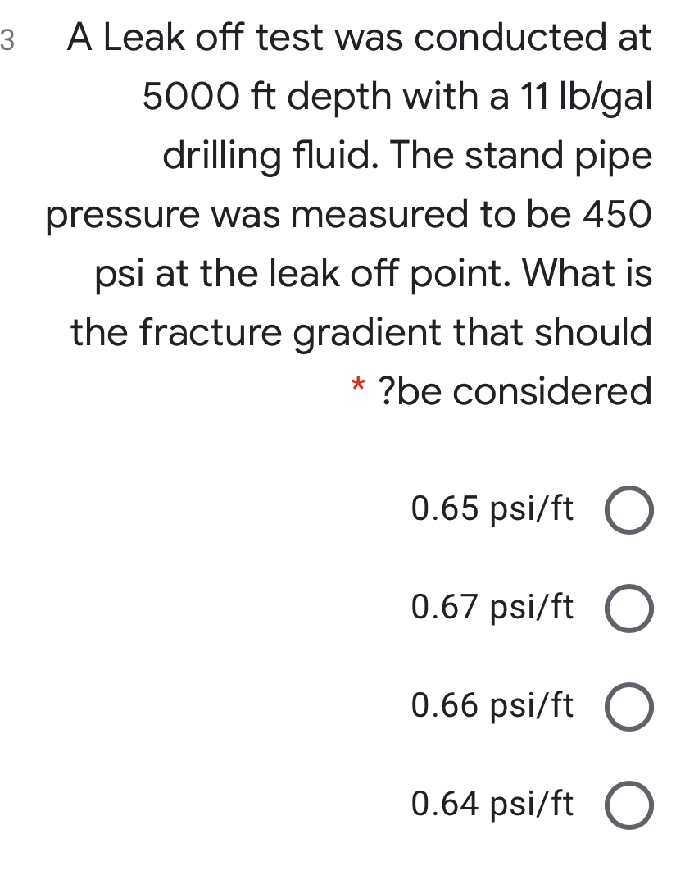
Task: Click the circle beside 0.64 psi/ft
Action: pyautogui.click(x=628, y=805)
